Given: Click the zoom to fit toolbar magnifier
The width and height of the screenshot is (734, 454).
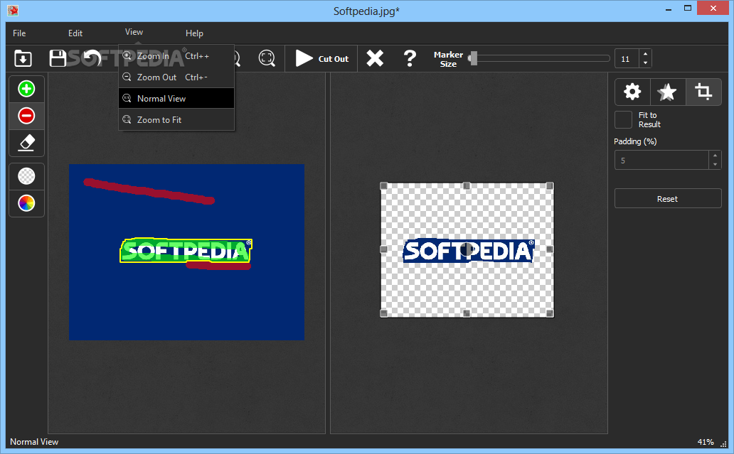Looking at the screenshot, I should click(267, 58).
